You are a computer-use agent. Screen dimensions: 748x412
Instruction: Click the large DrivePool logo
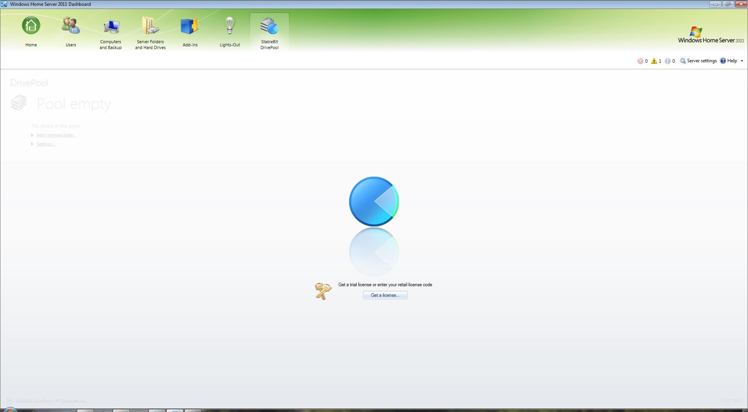(x=374, y=201)
